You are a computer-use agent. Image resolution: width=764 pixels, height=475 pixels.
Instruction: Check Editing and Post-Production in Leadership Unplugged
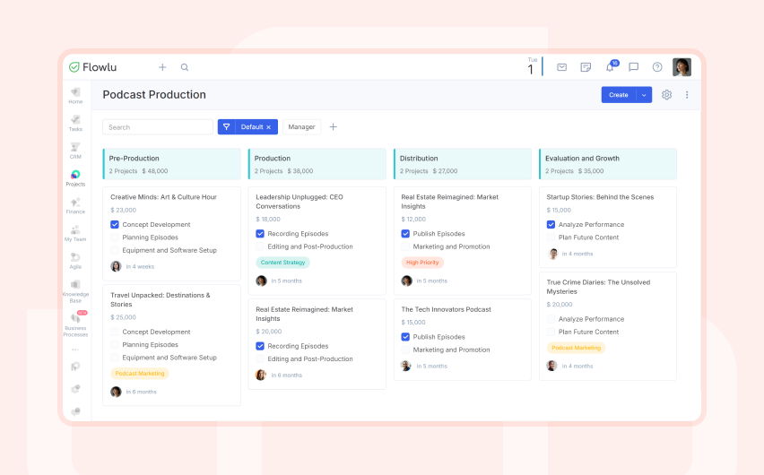coord(260,246)
